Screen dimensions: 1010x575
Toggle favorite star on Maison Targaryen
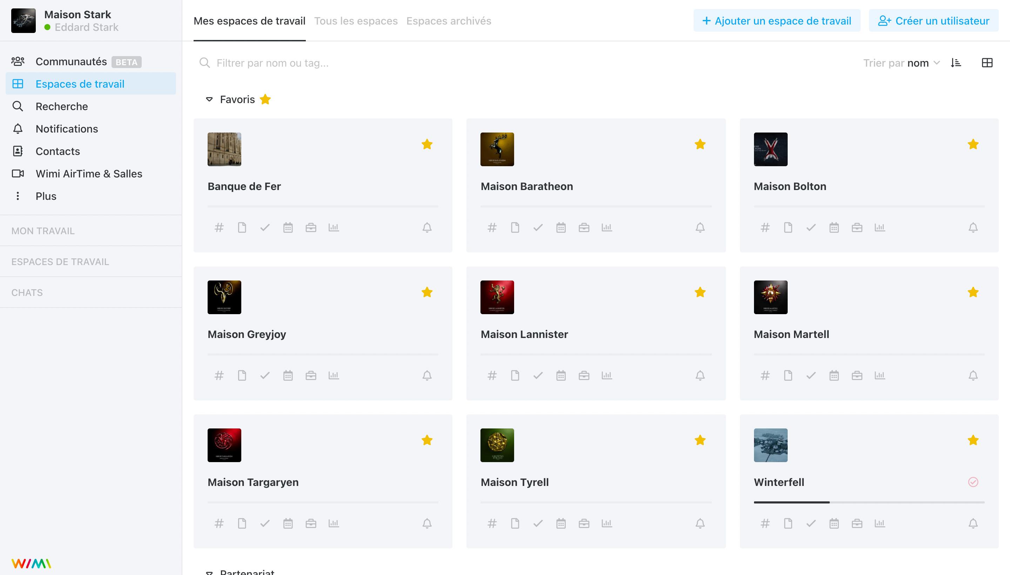pos(428,440)
